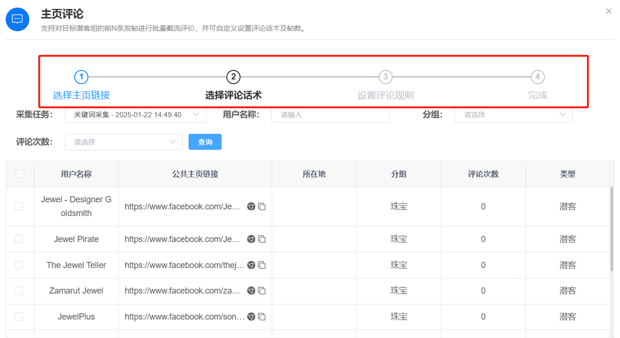The width and height of the screenshot is (620, 338).
Task: Open the 采集任务 dropdown
Action: 136,115
